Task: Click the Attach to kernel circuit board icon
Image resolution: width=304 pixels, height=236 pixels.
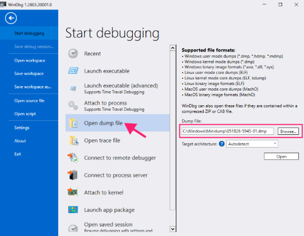Action: coord(73,192)
